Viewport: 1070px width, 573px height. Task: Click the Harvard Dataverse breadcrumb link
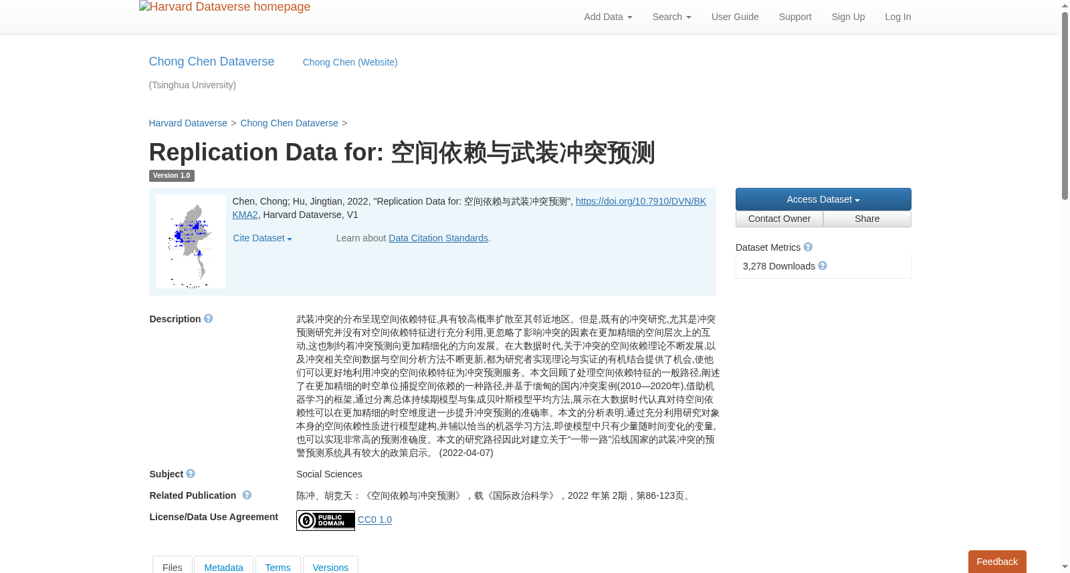tap(188, 123)
